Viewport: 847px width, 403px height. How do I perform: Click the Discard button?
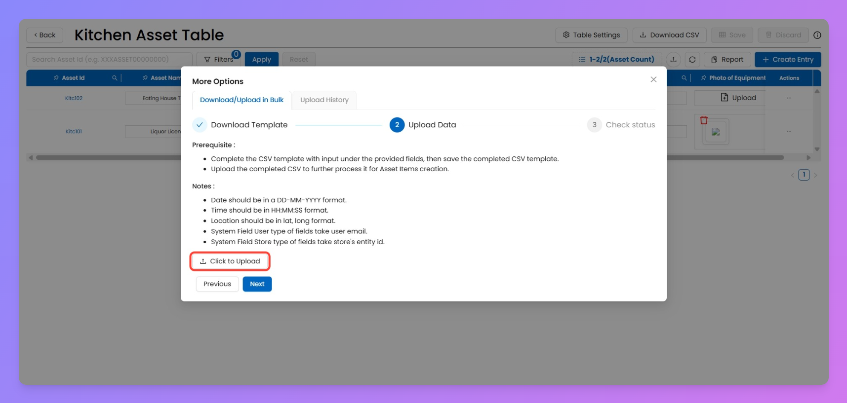pos(783,35)
